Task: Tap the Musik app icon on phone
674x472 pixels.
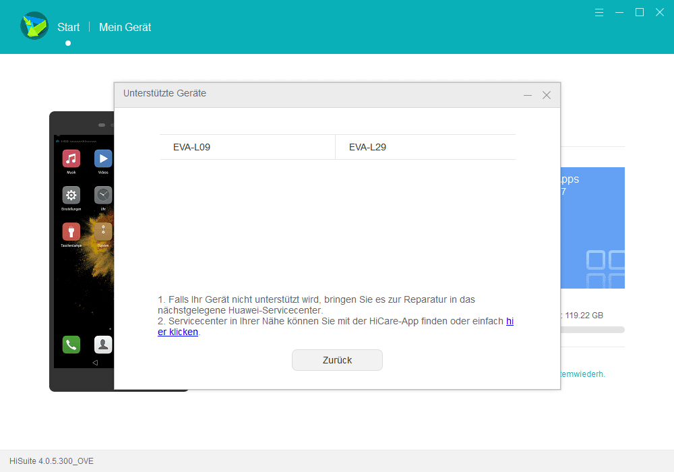Action: coord(71,158)
